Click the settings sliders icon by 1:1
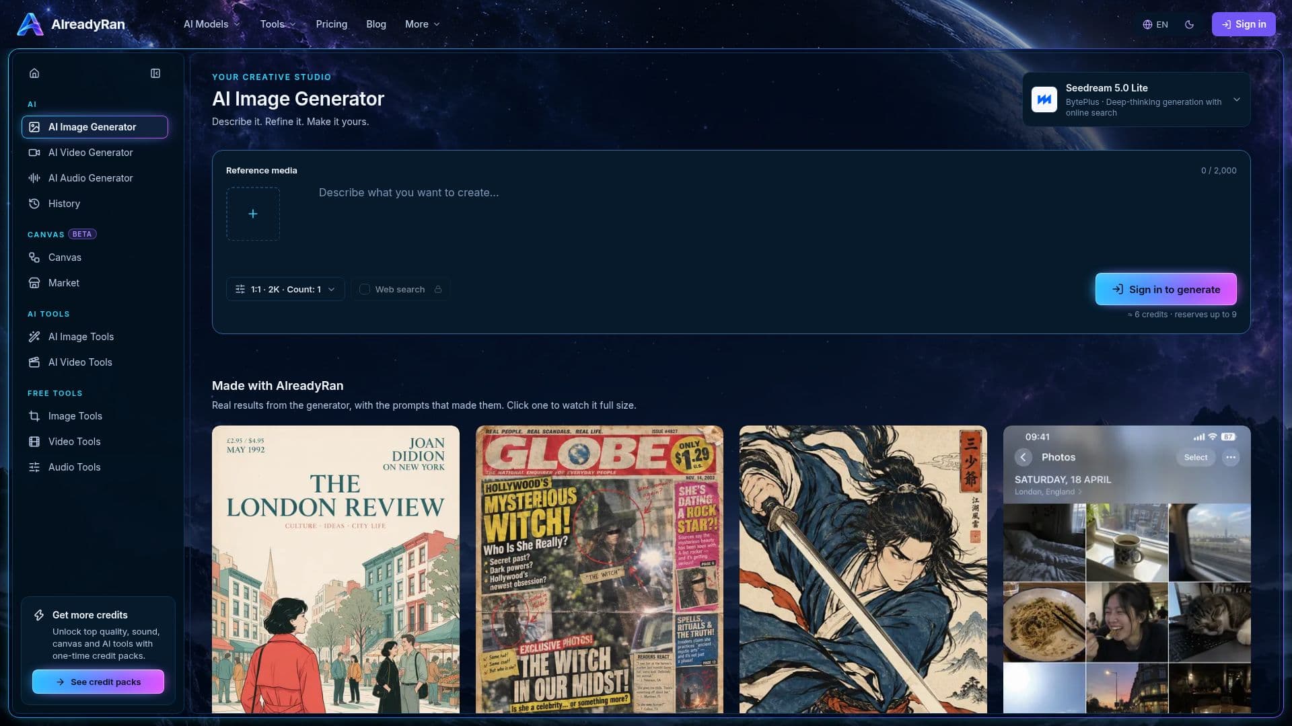This screenshot has height=726, width=1292. point(240,289)
